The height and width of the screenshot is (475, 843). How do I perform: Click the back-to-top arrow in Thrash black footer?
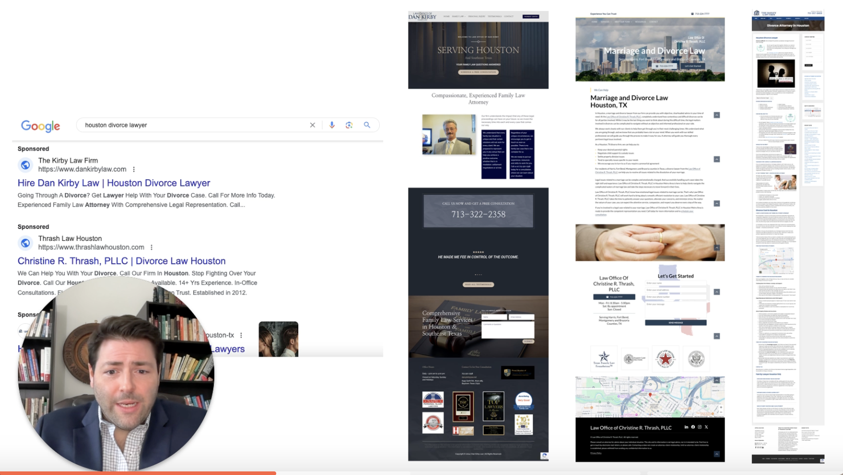coord(716,454)
